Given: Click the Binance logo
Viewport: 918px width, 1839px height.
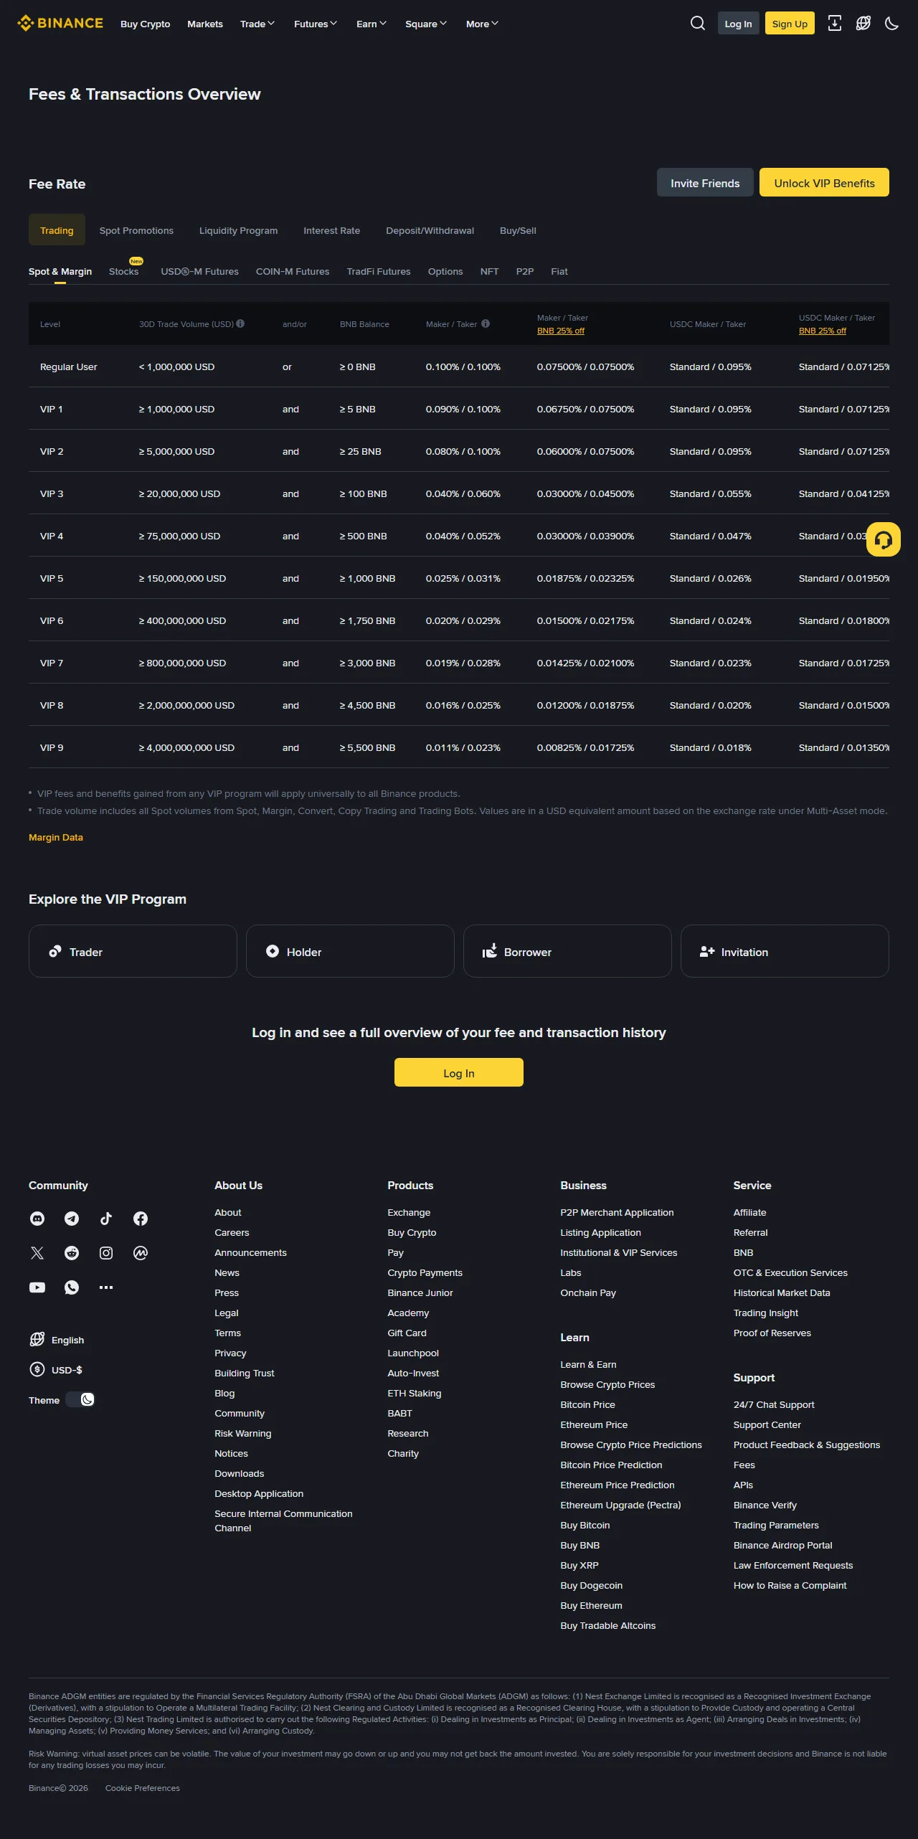Looking at the screenshot, I should tap(60, 23).
